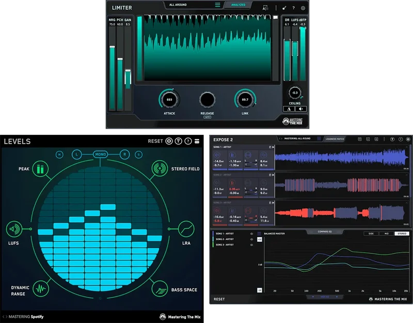Viewport: 413px width, 323px height.
Task: Click Levels preset arrows beside MASTERING Spotify
Action: (5, 317)
